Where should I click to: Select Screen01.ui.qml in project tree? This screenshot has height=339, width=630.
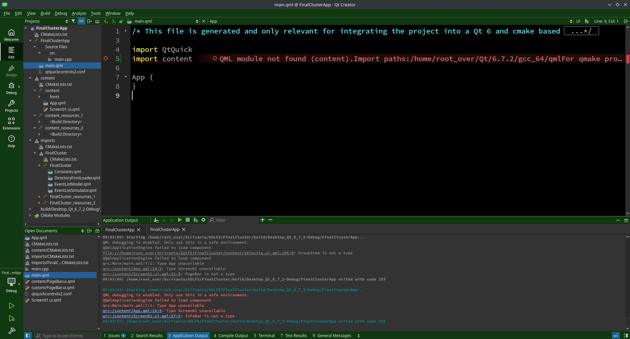(x=64, y=109)
